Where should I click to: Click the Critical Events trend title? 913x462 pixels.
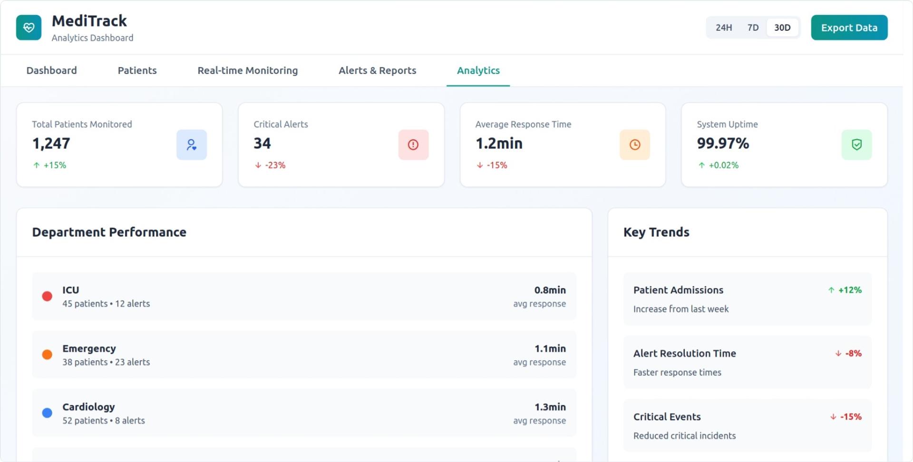[x=667, y=417]
